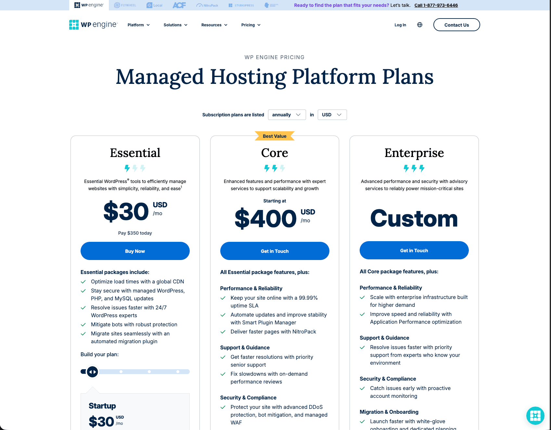Screen dimensions: 551x430
Task: Expand the Solutions menu
Action: 175,25
